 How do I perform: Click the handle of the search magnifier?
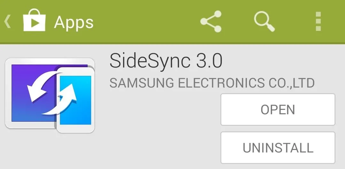[x=271, y=28]
